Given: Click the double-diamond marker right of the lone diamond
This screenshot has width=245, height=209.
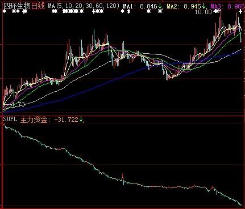Looking at the screenshot, I should pyautogui.click(x=128, y=11).
